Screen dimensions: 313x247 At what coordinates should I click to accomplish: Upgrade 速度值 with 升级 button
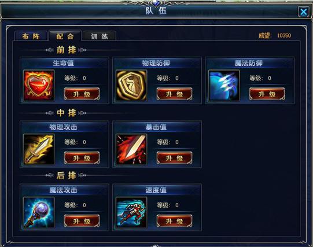tap(174, 221)
